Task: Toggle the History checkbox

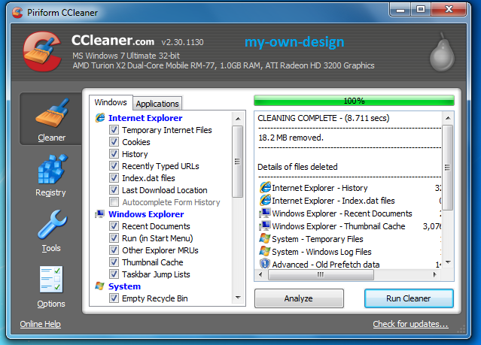Action: [x=114, y=154]
